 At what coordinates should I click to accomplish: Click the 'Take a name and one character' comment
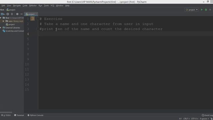pos(97,24)
